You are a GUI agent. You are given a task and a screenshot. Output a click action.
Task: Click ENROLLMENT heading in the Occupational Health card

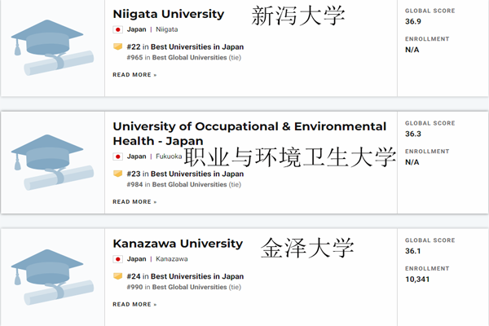click(x=427, y=152)
